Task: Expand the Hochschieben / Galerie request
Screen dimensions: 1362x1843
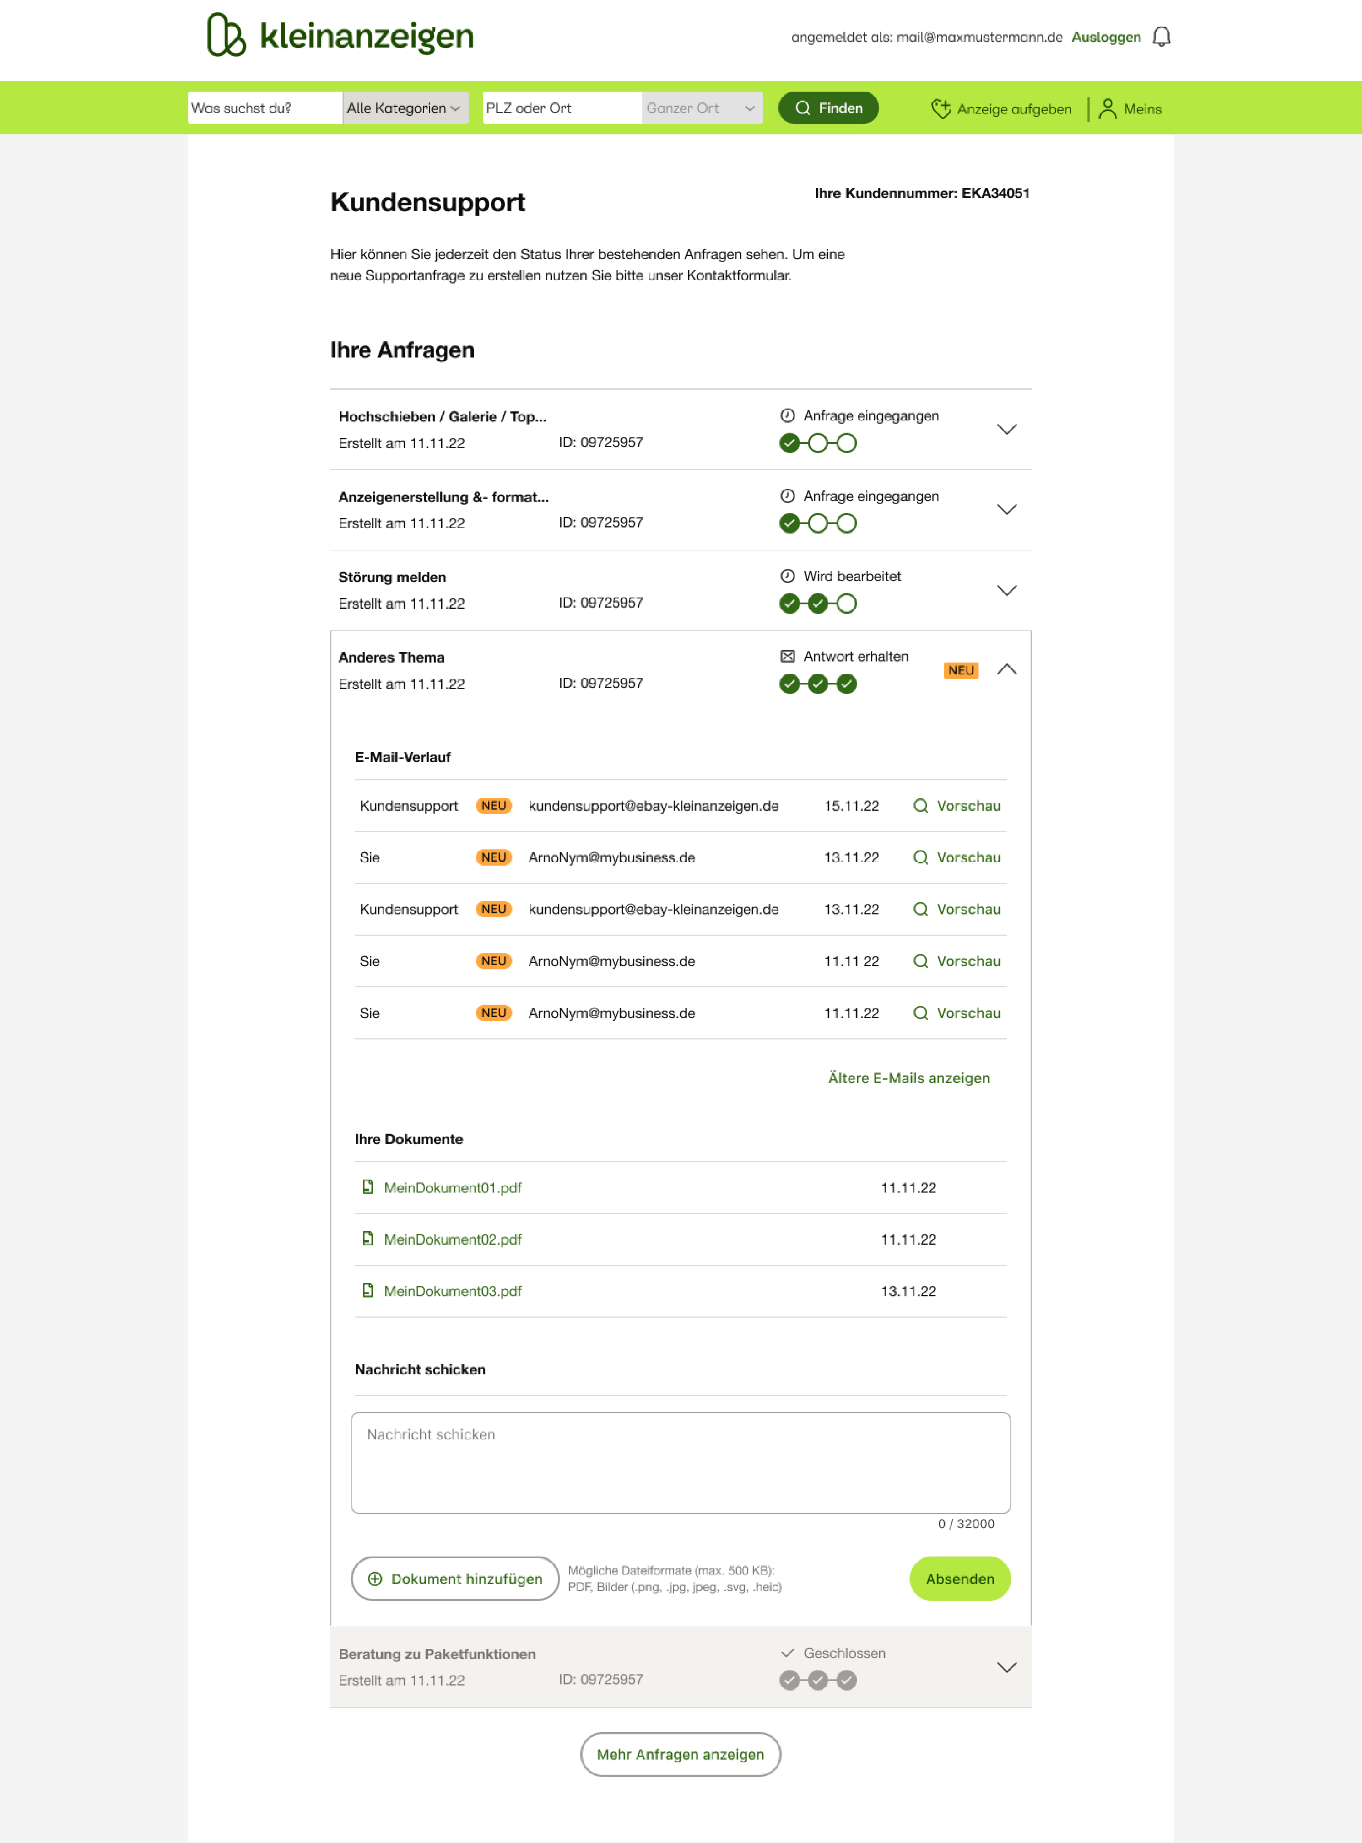Action: (x=1007, y=430)
